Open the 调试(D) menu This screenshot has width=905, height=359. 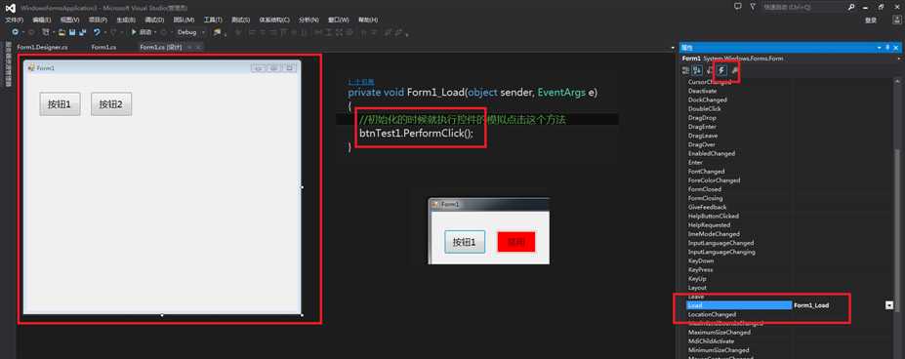point(154,20)
